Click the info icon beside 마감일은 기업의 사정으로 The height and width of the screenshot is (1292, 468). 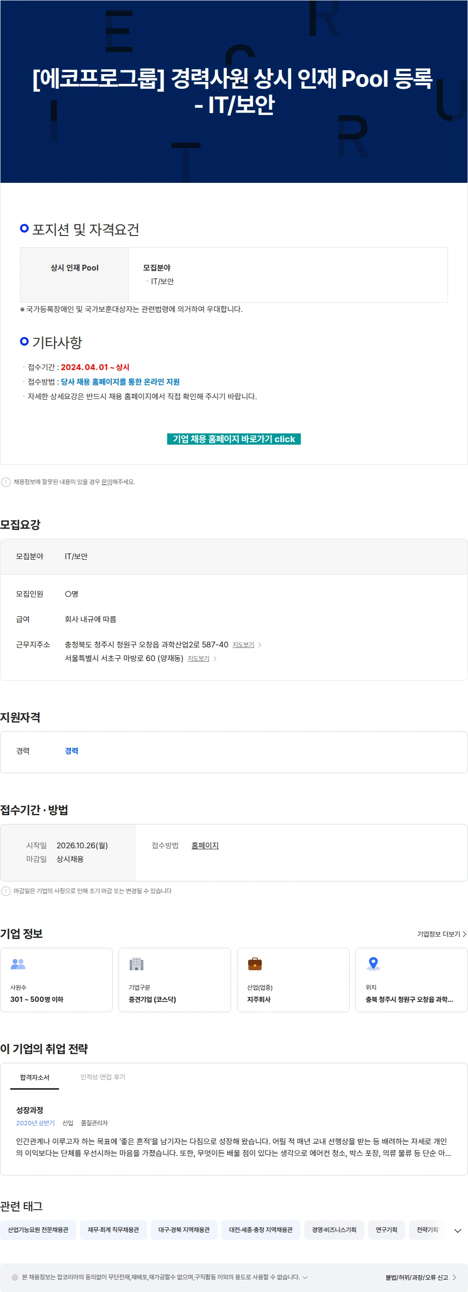pos(6,891)
